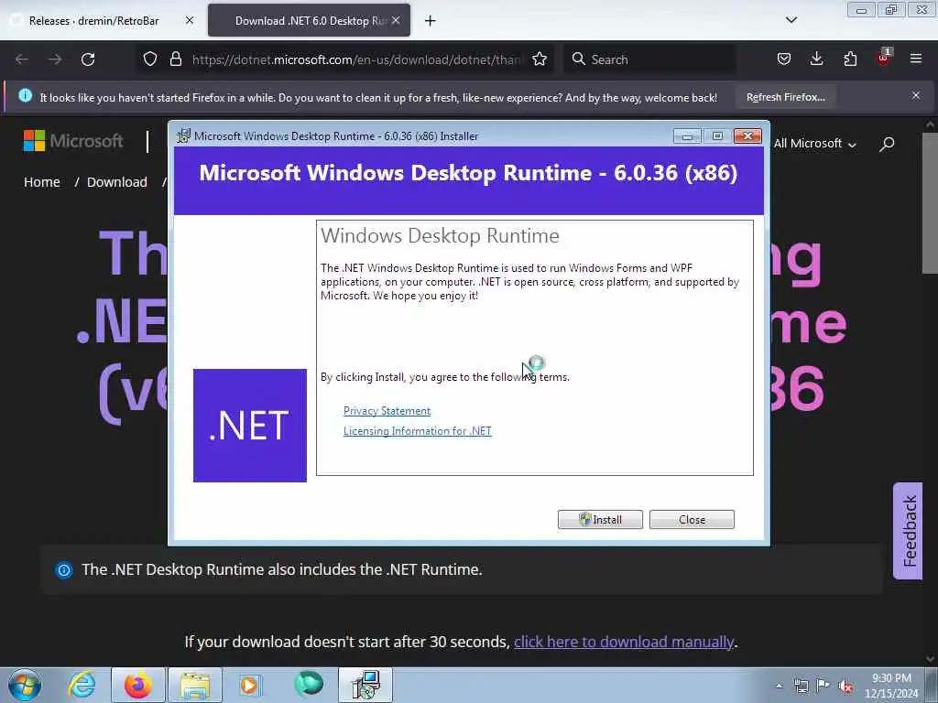938x703 pixels.
Task: Click the Firefox Search box
Action: 649,59
